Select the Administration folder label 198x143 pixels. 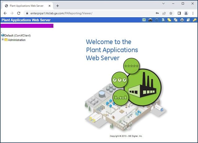point(17,40)
